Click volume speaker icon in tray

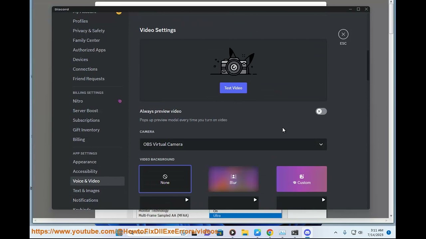coord(360,233)
